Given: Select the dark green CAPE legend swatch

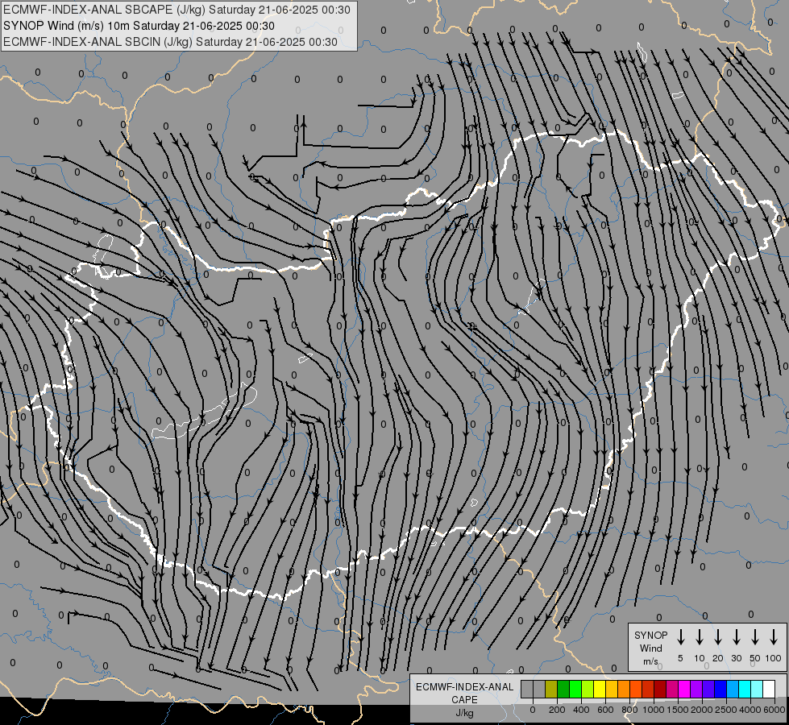Looking at the screenshot, I should tap(563, 689).
